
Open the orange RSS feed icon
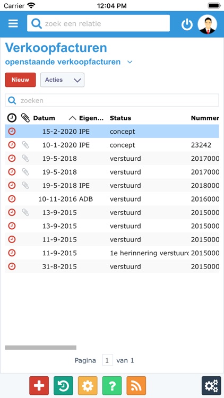pos(136,386)
